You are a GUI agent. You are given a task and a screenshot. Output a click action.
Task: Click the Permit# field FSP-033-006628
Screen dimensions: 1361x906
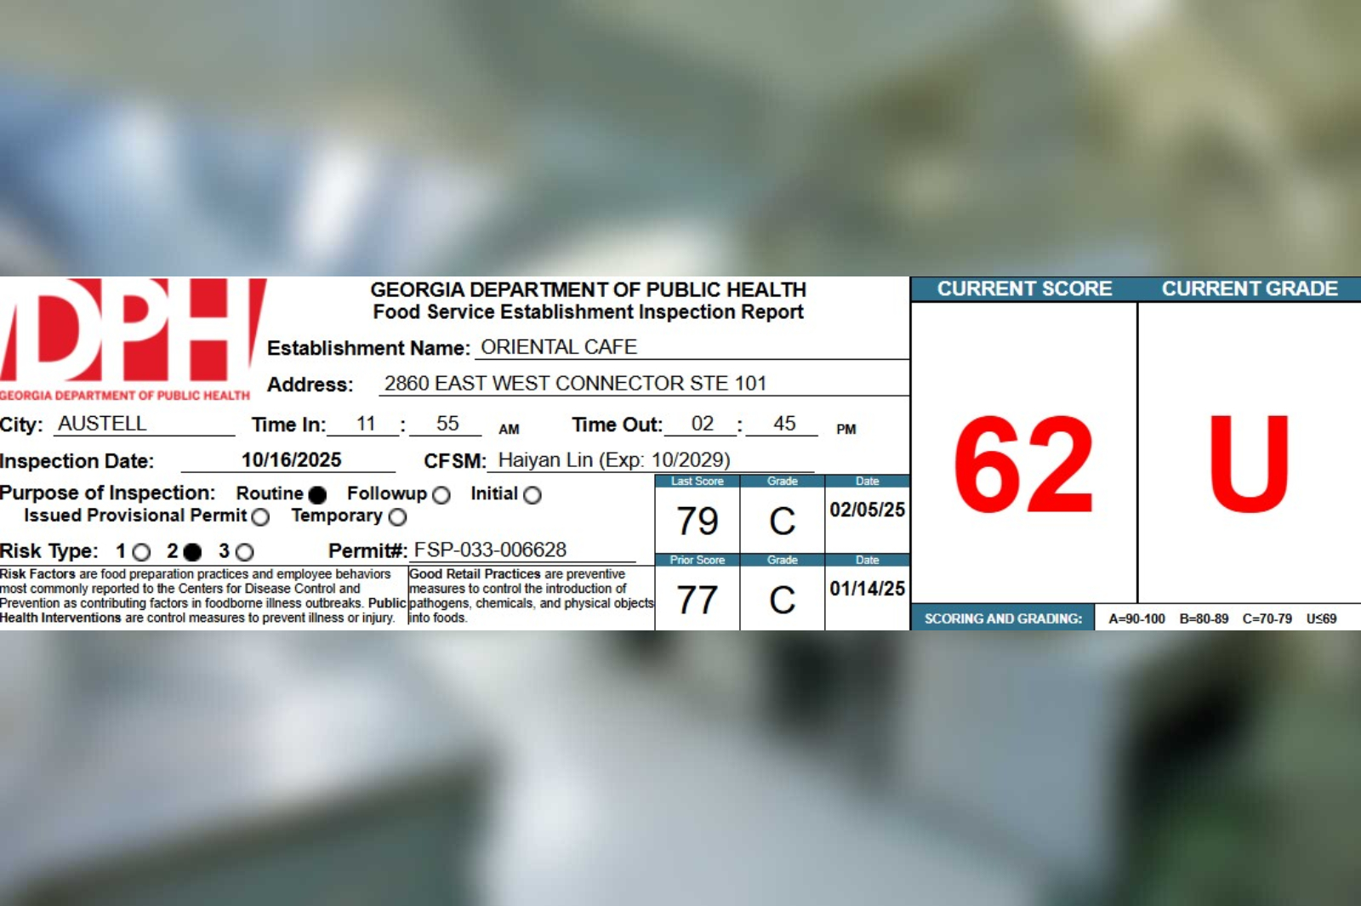click(x=490, y=550)
